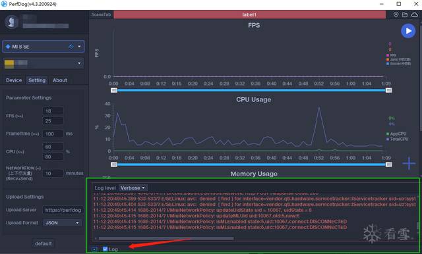422x254 pixels.
Task: Start recording with the blue play button
Action: click(x=408, y=31)
